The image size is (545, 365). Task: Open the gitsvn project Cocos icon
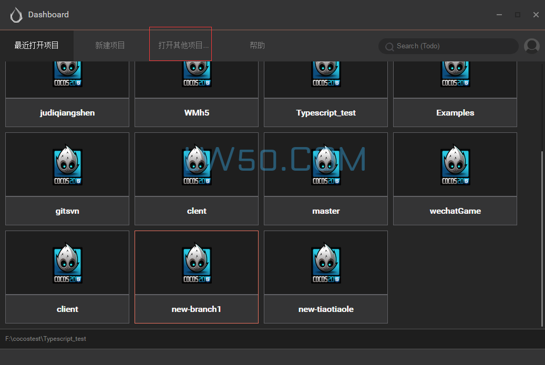(67, 165)
